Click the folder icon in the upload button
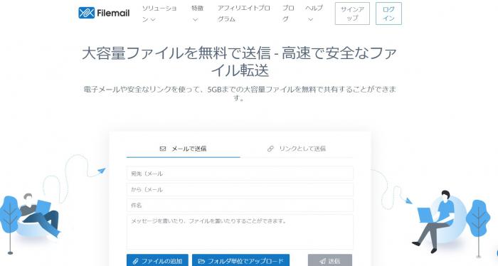The width and height of the screenshot is (498, 266). [201, 261]
